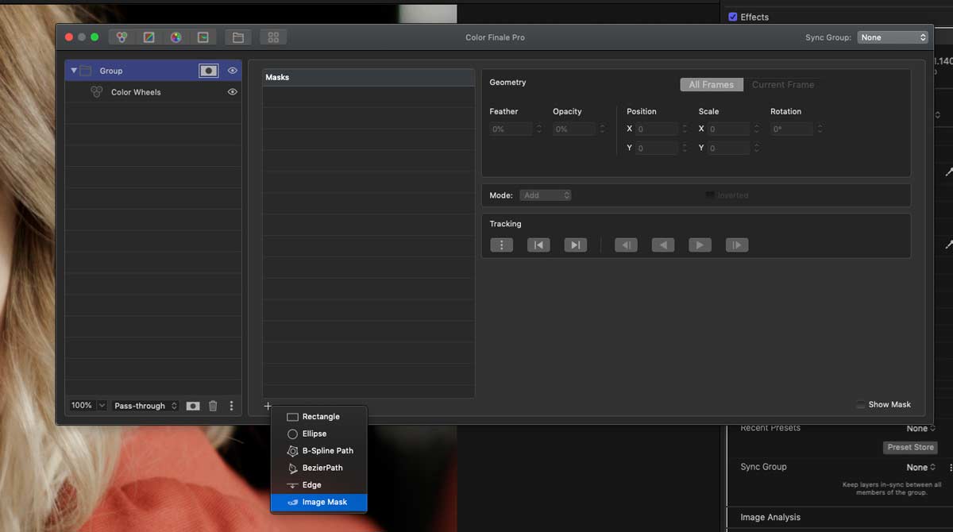The height and width of the screenshot is (532, 953).
Task: Tick the Inverted checkbox
Action: (710, 195)
